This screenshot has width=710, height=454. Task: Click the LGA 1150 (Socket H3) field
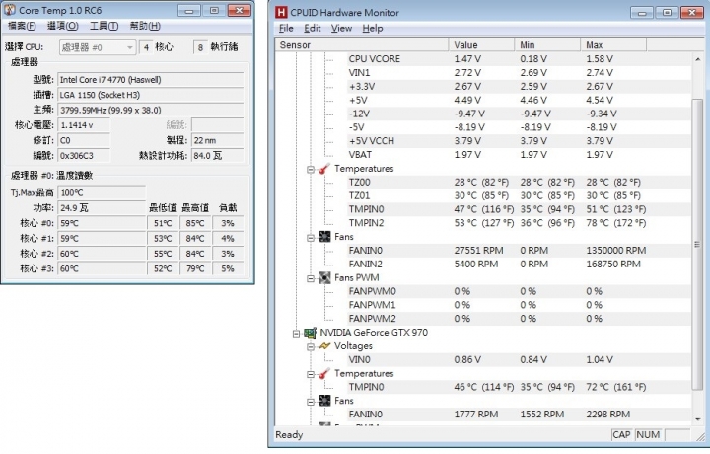pos(151,95)
